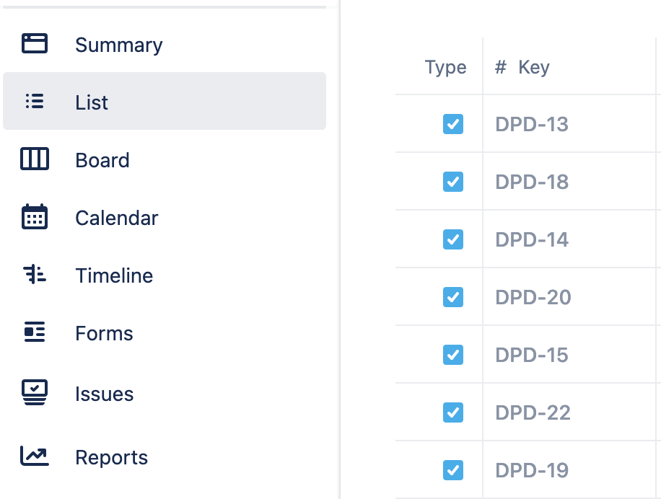Open the Calendar icon in sidebar
The image size is (661, 499).
tap(34, 217)
